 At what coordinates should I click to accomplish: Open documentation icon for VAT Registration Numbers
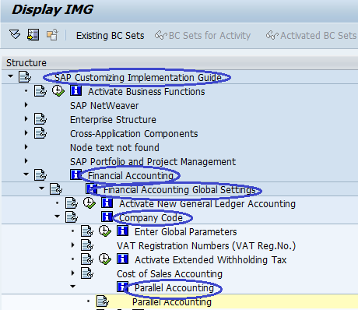tap(87, 245)
